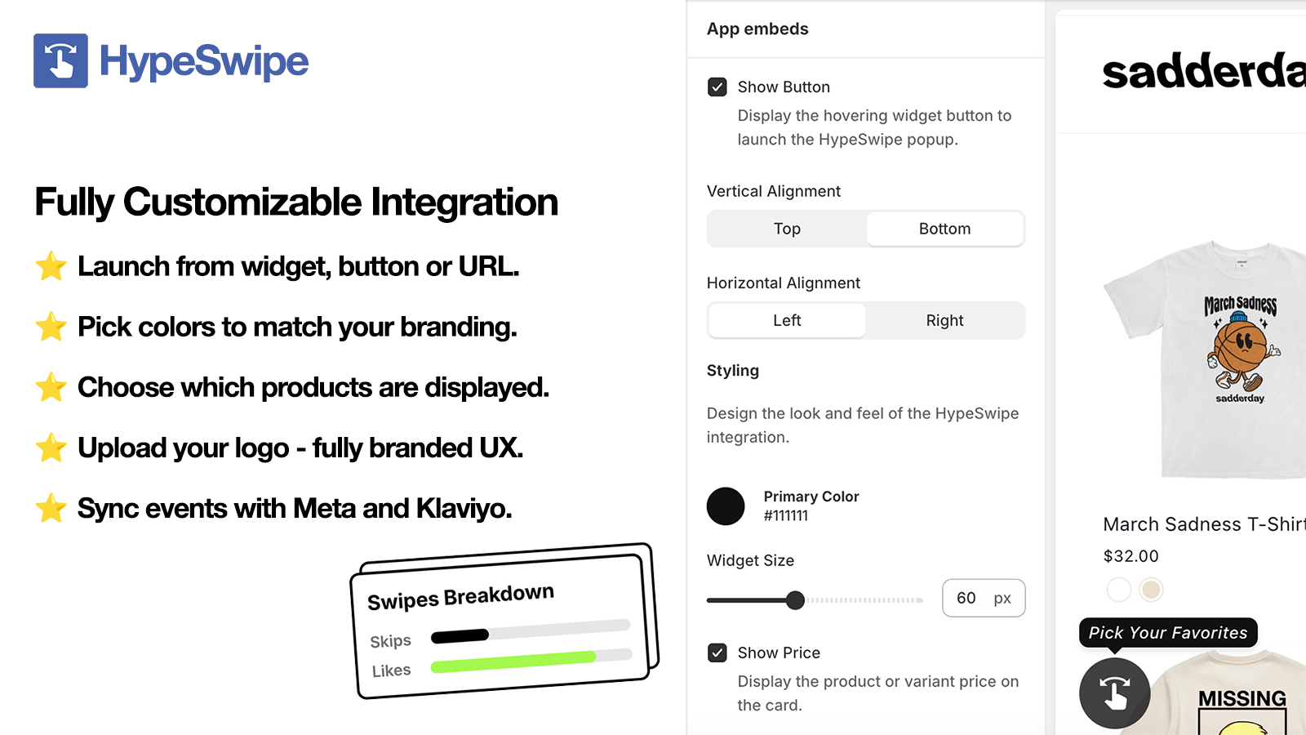Click the HypeSwipe logo icon
Image resolution: width=1306 pixels, height=735 pixels.
click(60, 60)
